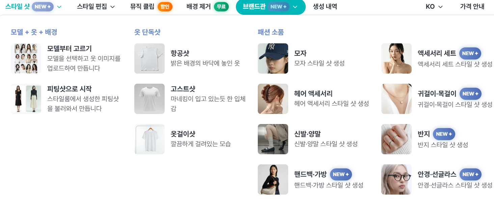Open 배경 제거 menu item
Image resolution: width=494 pixels, height=204 pixels.
(198, 7)
